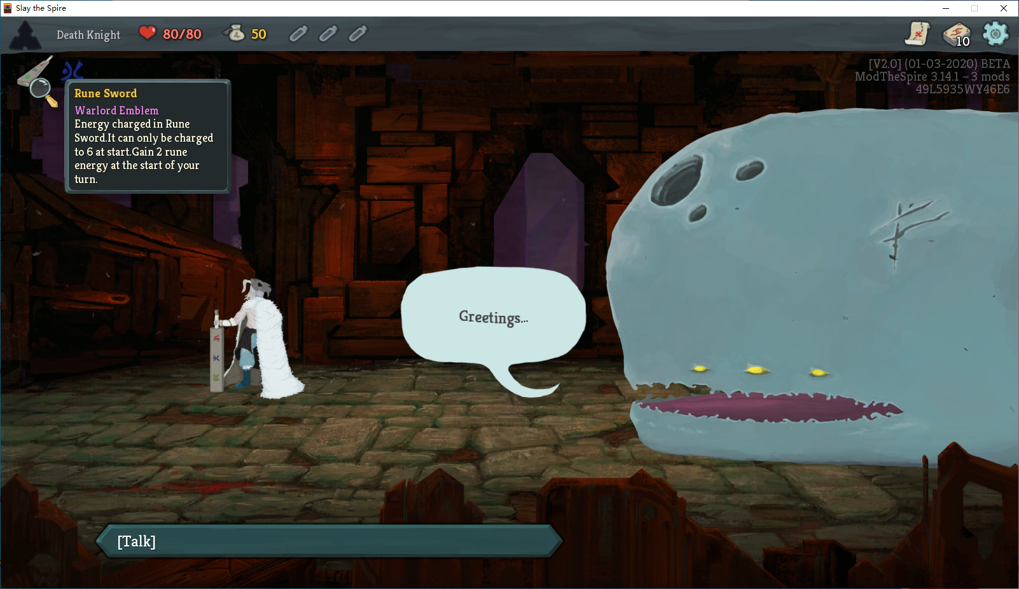Click the [Talk] dialogue option
This screenshot has width=1019, height=589.
click(329, 541)
